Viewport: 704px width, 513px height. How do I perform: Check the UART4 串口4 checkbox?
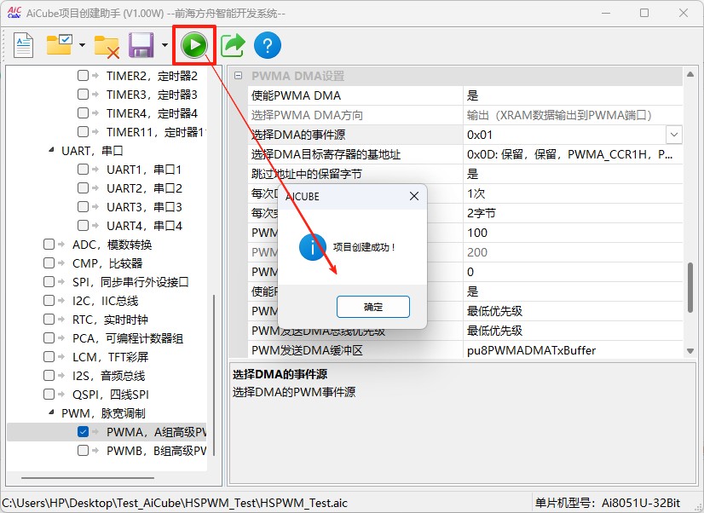83,225
